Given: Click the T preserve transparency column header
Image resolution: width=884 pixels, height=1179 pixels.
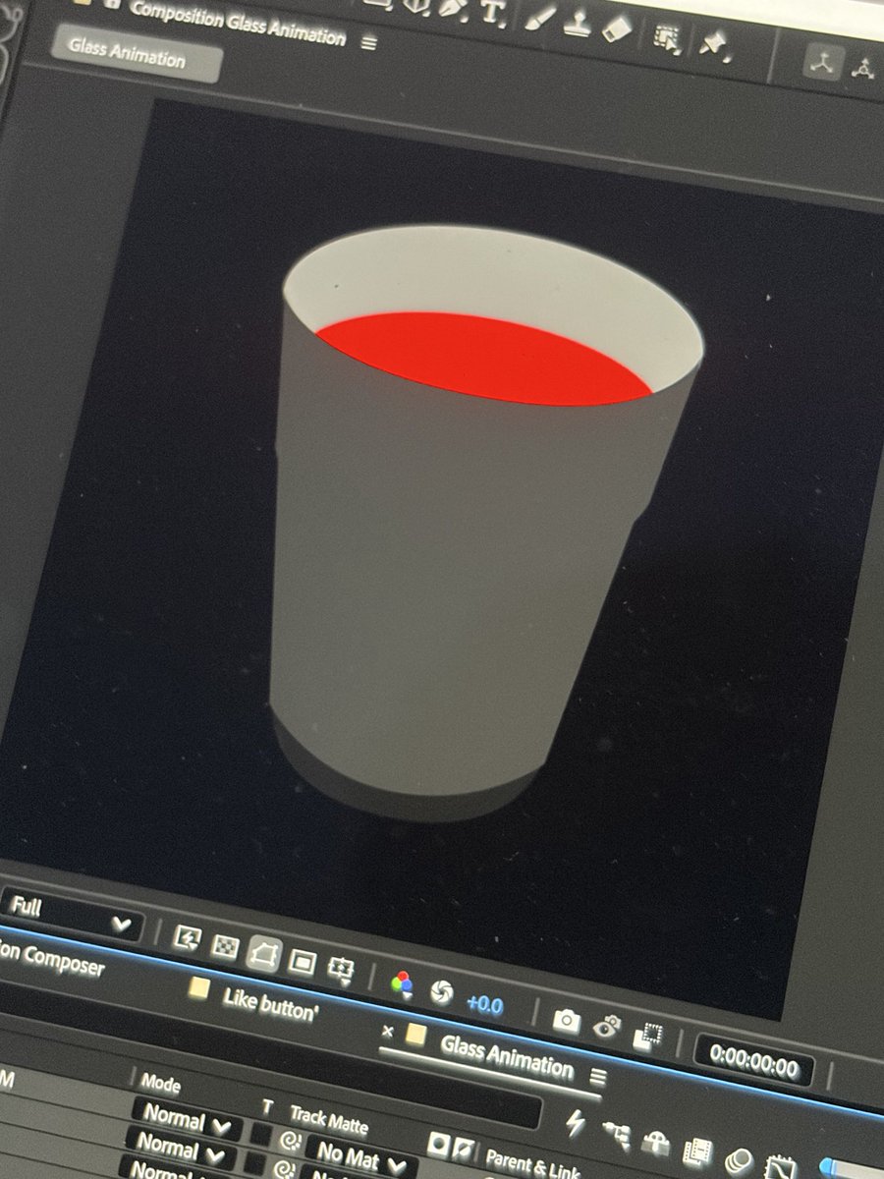Looking at the screenshot, I should pos(266,1106).
